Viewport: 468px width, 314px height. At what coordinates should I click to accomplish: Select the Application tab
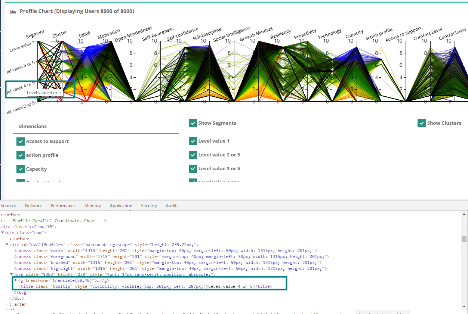(x=121, y=205)
